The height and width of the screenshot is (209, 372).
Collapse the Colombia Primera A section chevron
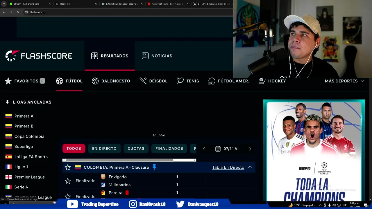click(250, 167)
